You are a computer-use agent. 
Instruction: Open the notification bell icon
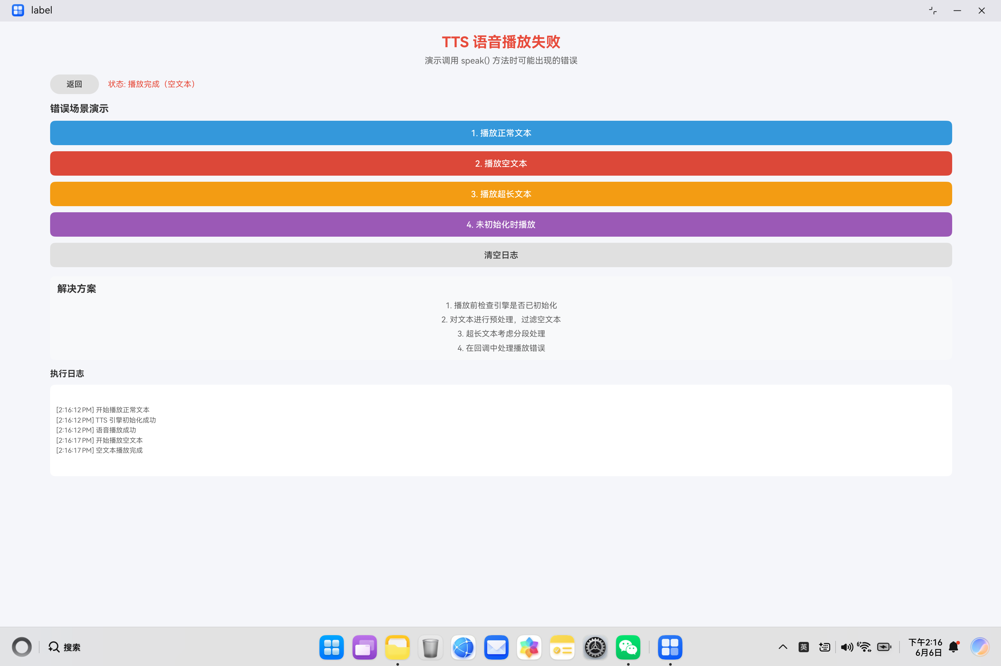click(x=954, y=646)
